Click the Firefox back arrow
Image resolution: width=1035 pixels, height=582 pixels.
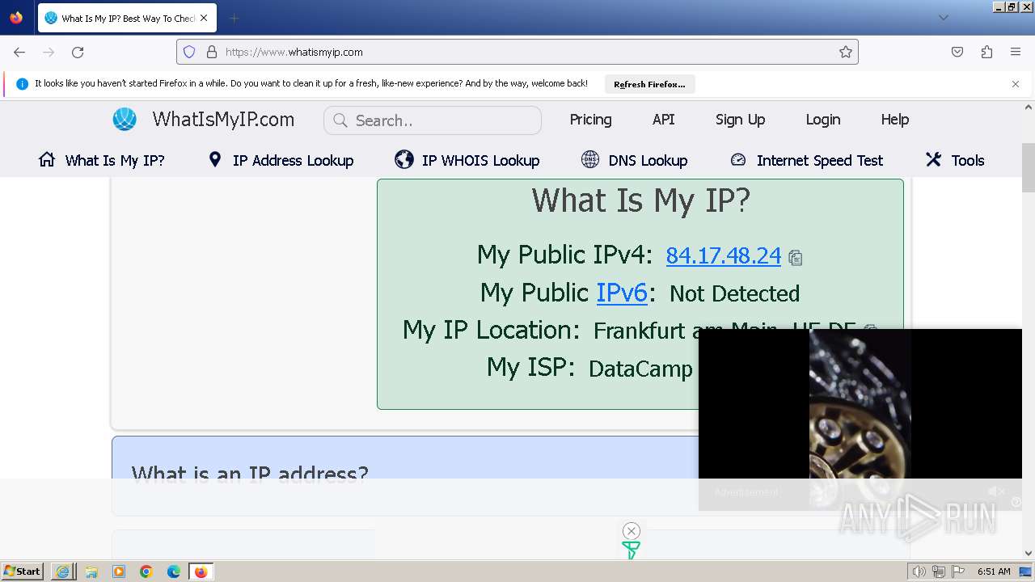tap(19, 52)
